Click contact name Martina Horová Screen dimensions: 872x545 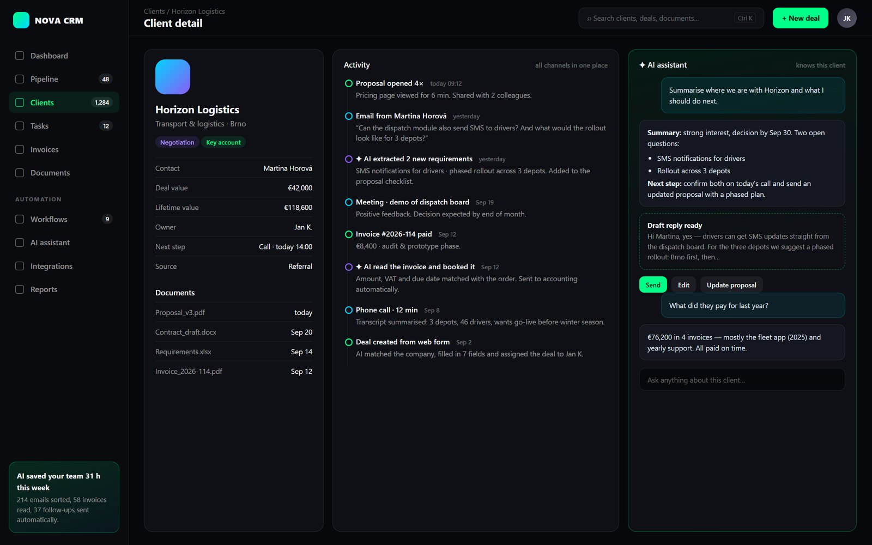click(x=288, y=168)
